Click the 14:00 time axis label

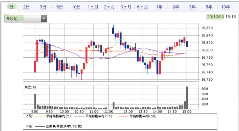tap(157, 112)
